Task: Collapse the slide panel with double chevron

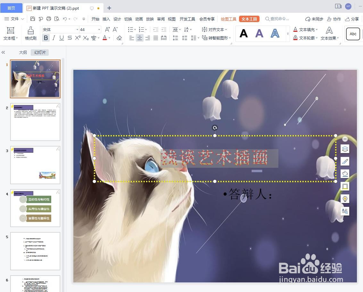Action: point(3,52)
